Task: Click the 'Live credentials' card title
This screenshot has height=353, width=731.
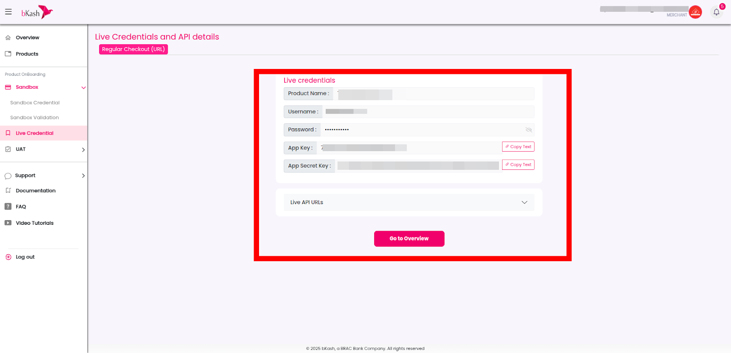Action: [309, 80]
